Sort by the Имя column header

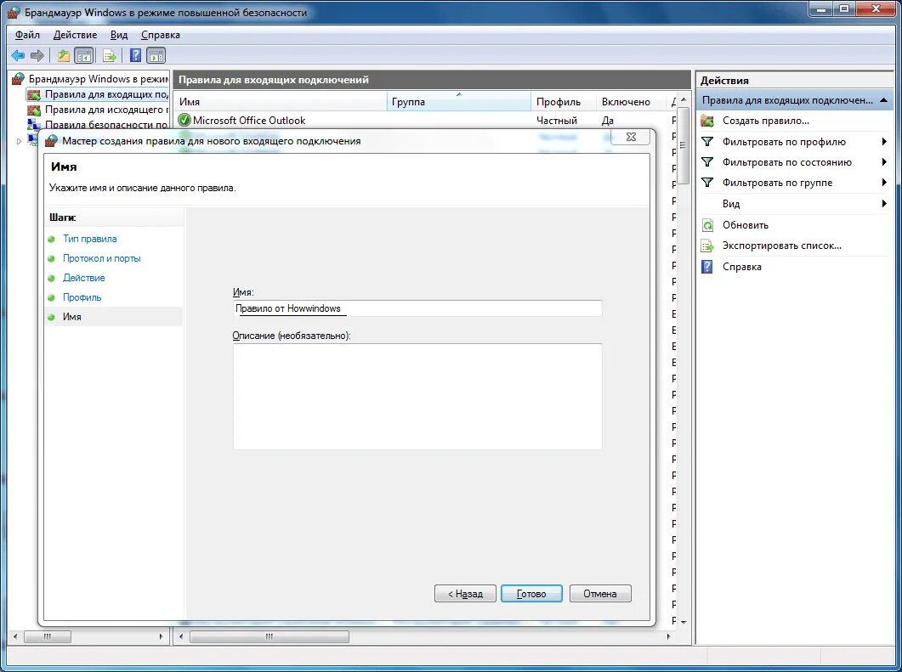pyautogui.click(x=281, y=102)
